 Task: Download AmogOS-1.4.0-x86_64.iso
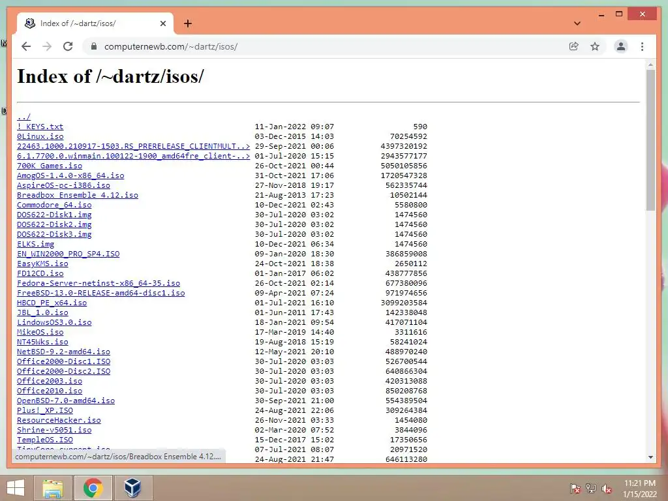coord(70,175)
